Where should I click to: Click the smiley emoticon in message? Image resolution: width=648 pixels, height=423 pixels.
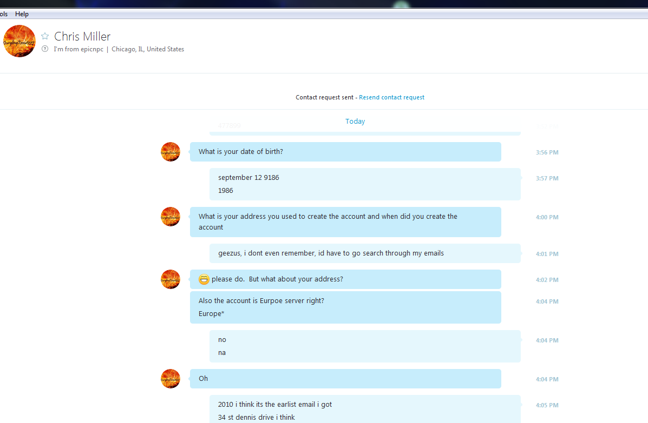[x=204, y=279]
